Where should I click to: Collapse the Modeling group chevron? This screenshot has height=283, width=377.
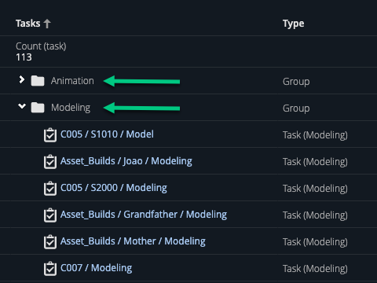click(22, 106)
